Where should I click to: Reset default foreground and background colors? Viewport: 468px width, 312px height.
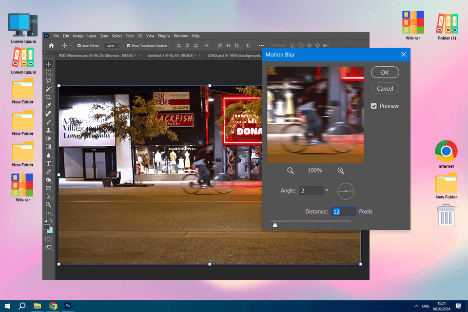(x=45, y=221)
